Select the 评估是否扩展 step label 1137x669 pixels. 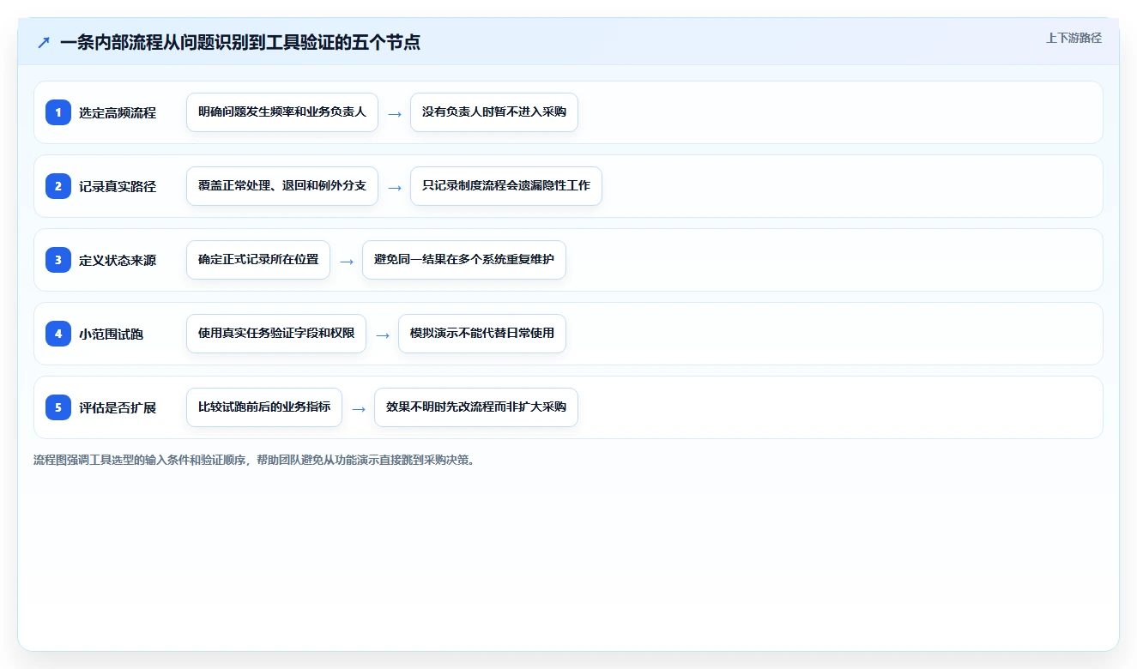click(x=118, y=407)
